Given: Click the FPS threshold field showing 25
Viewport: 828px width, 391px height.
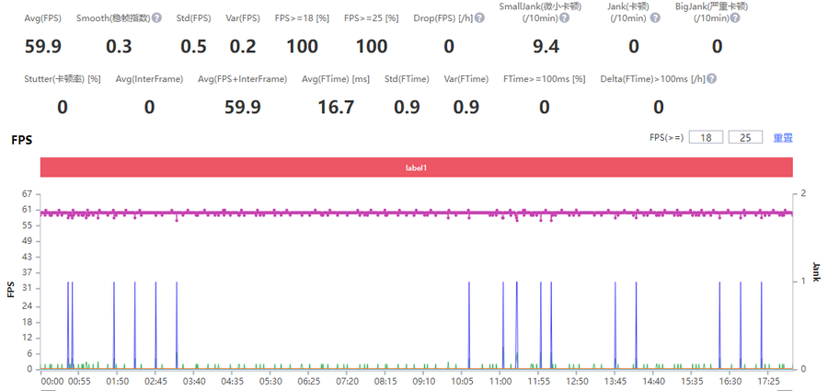Looking at the screenshot, I should tap(745, 137).
